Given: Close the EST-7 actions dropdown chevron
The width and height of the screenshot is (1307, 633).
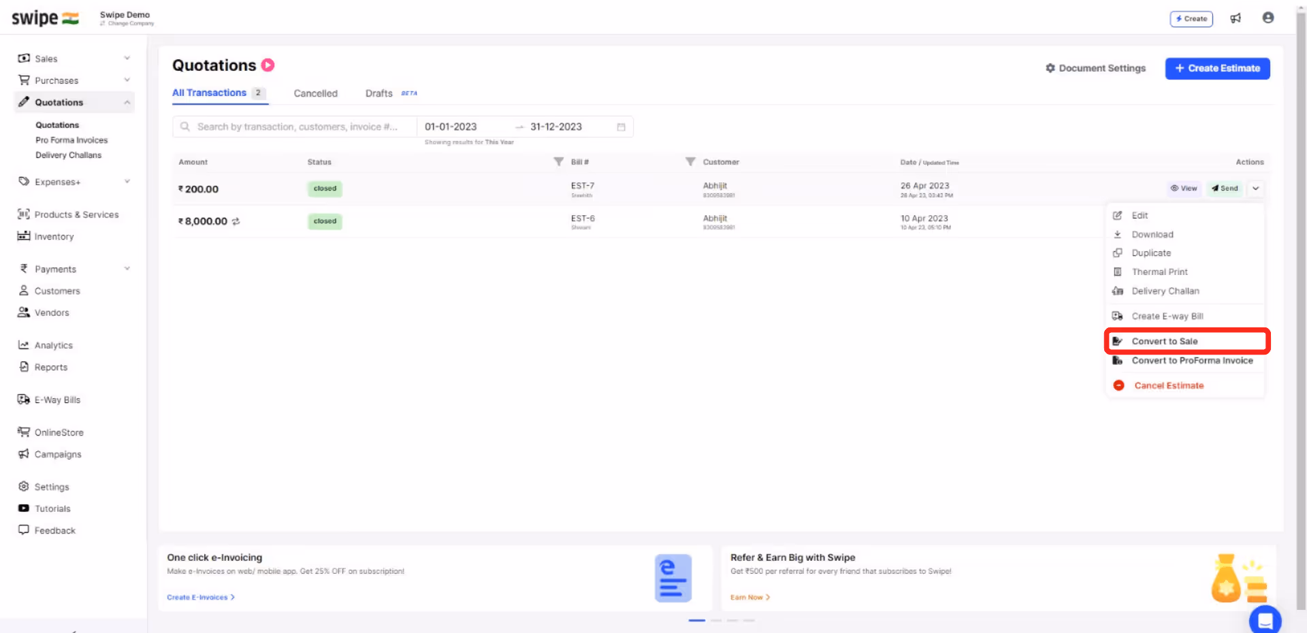Looking at the screenshot, I should click(x=1256, y=189).
